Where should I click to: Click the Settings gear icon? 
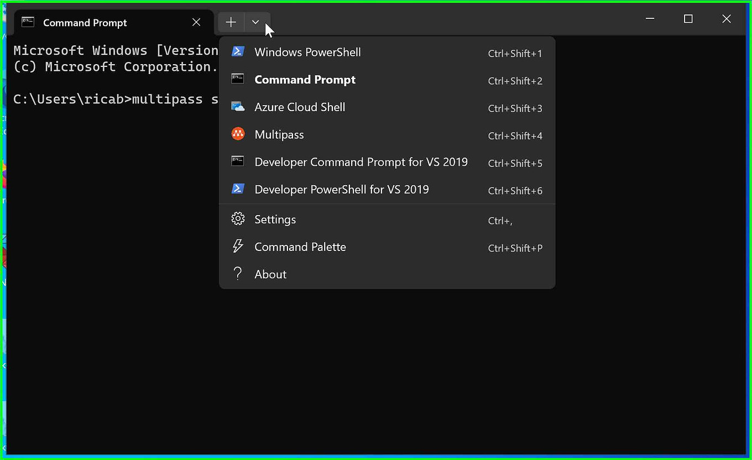(x=238, y=218)
